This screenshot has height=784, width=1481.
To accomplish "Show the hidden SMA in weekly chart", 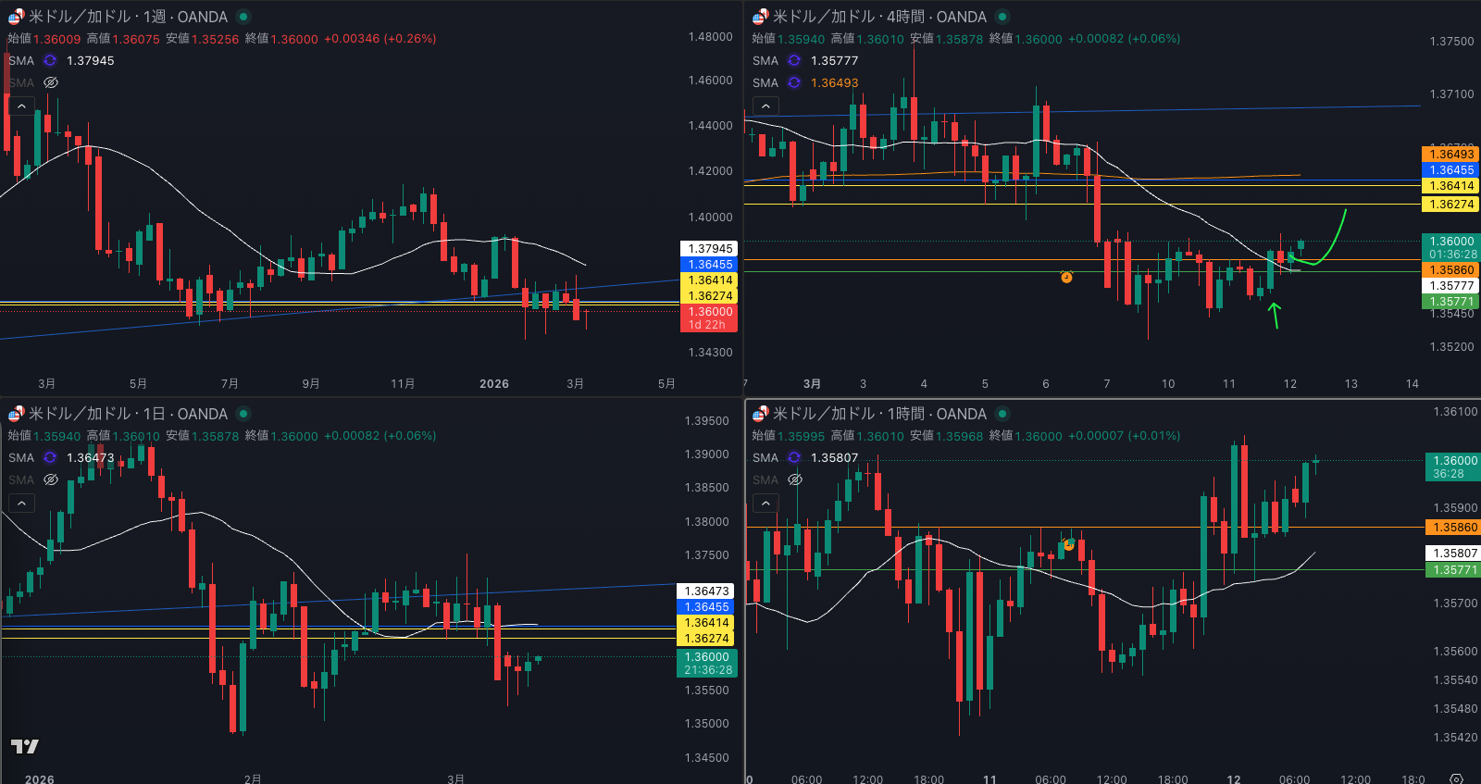I will (51, 82).
